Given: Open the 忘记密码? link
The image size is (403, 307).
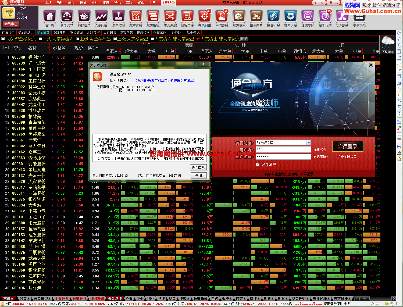Looking at the screenshot, I should click(x=320, y=157).
